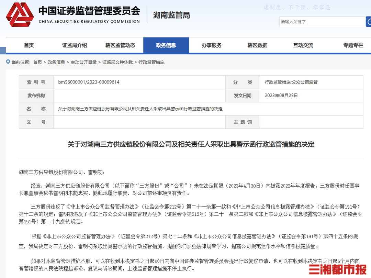Viewport: 371px width, 278px height.
Task: Click the CSRC red logo emblem
Action: 20,15
